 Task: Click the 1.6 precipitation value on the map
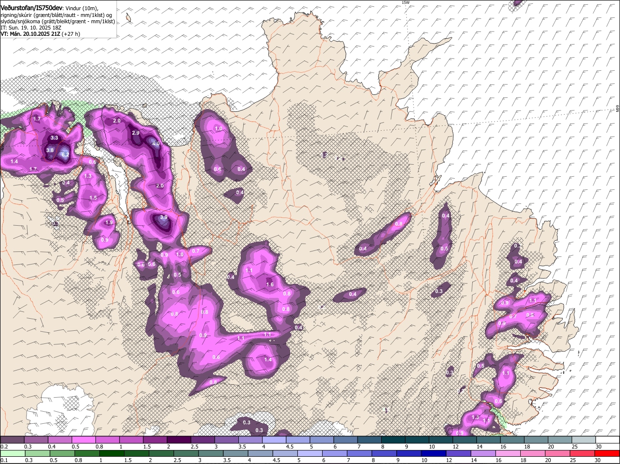click(x=270, y=284)
